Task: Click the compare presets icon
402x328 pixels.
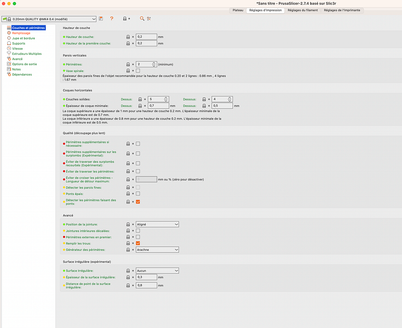Action: 149,19
